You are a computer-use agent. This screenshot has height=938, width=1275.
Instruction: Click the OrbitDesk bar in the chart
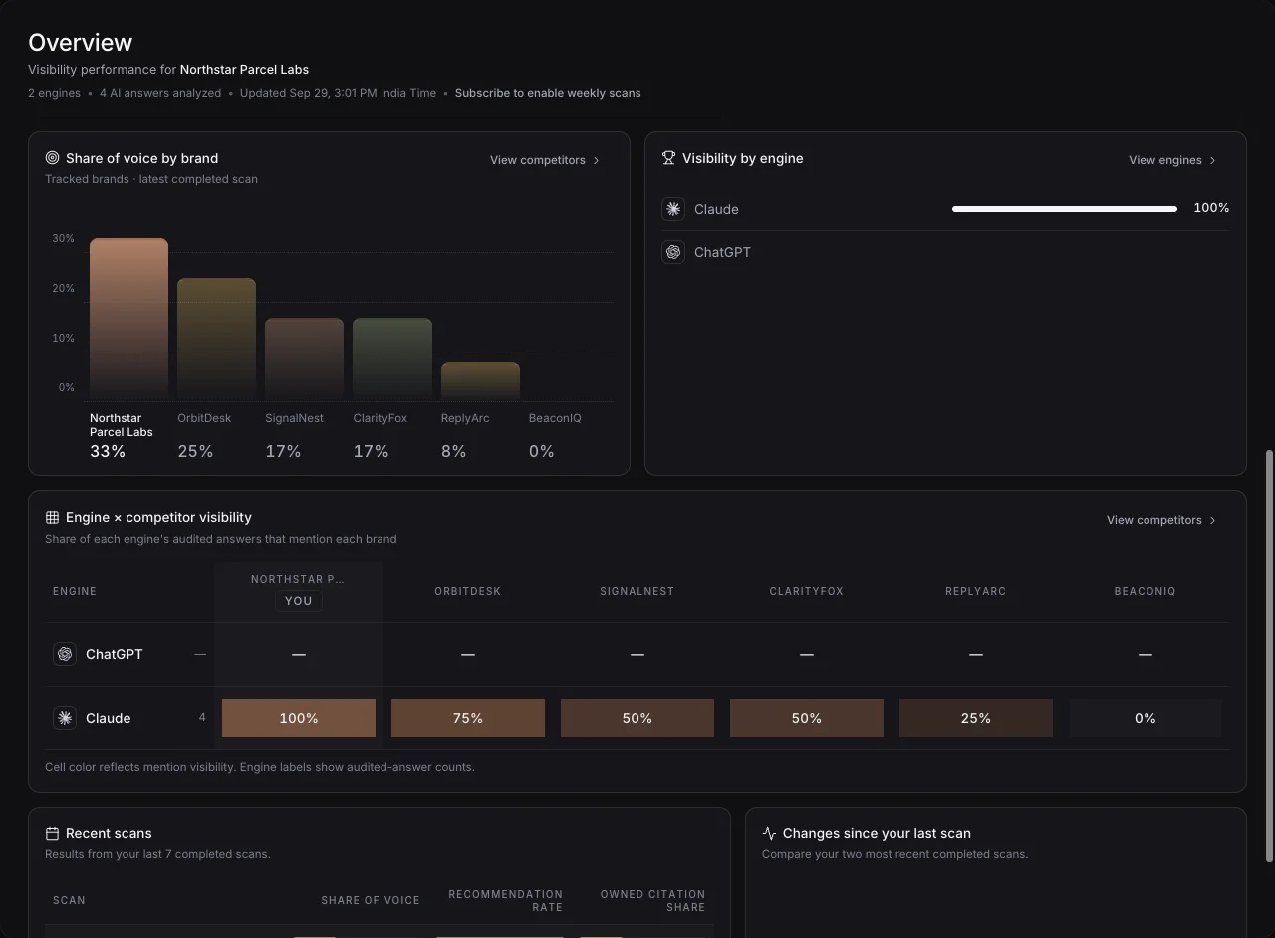216,339
